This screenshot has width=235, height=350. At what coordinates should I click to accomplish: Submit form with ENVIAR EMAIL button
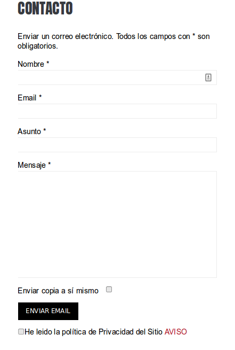tap(48, 311)
